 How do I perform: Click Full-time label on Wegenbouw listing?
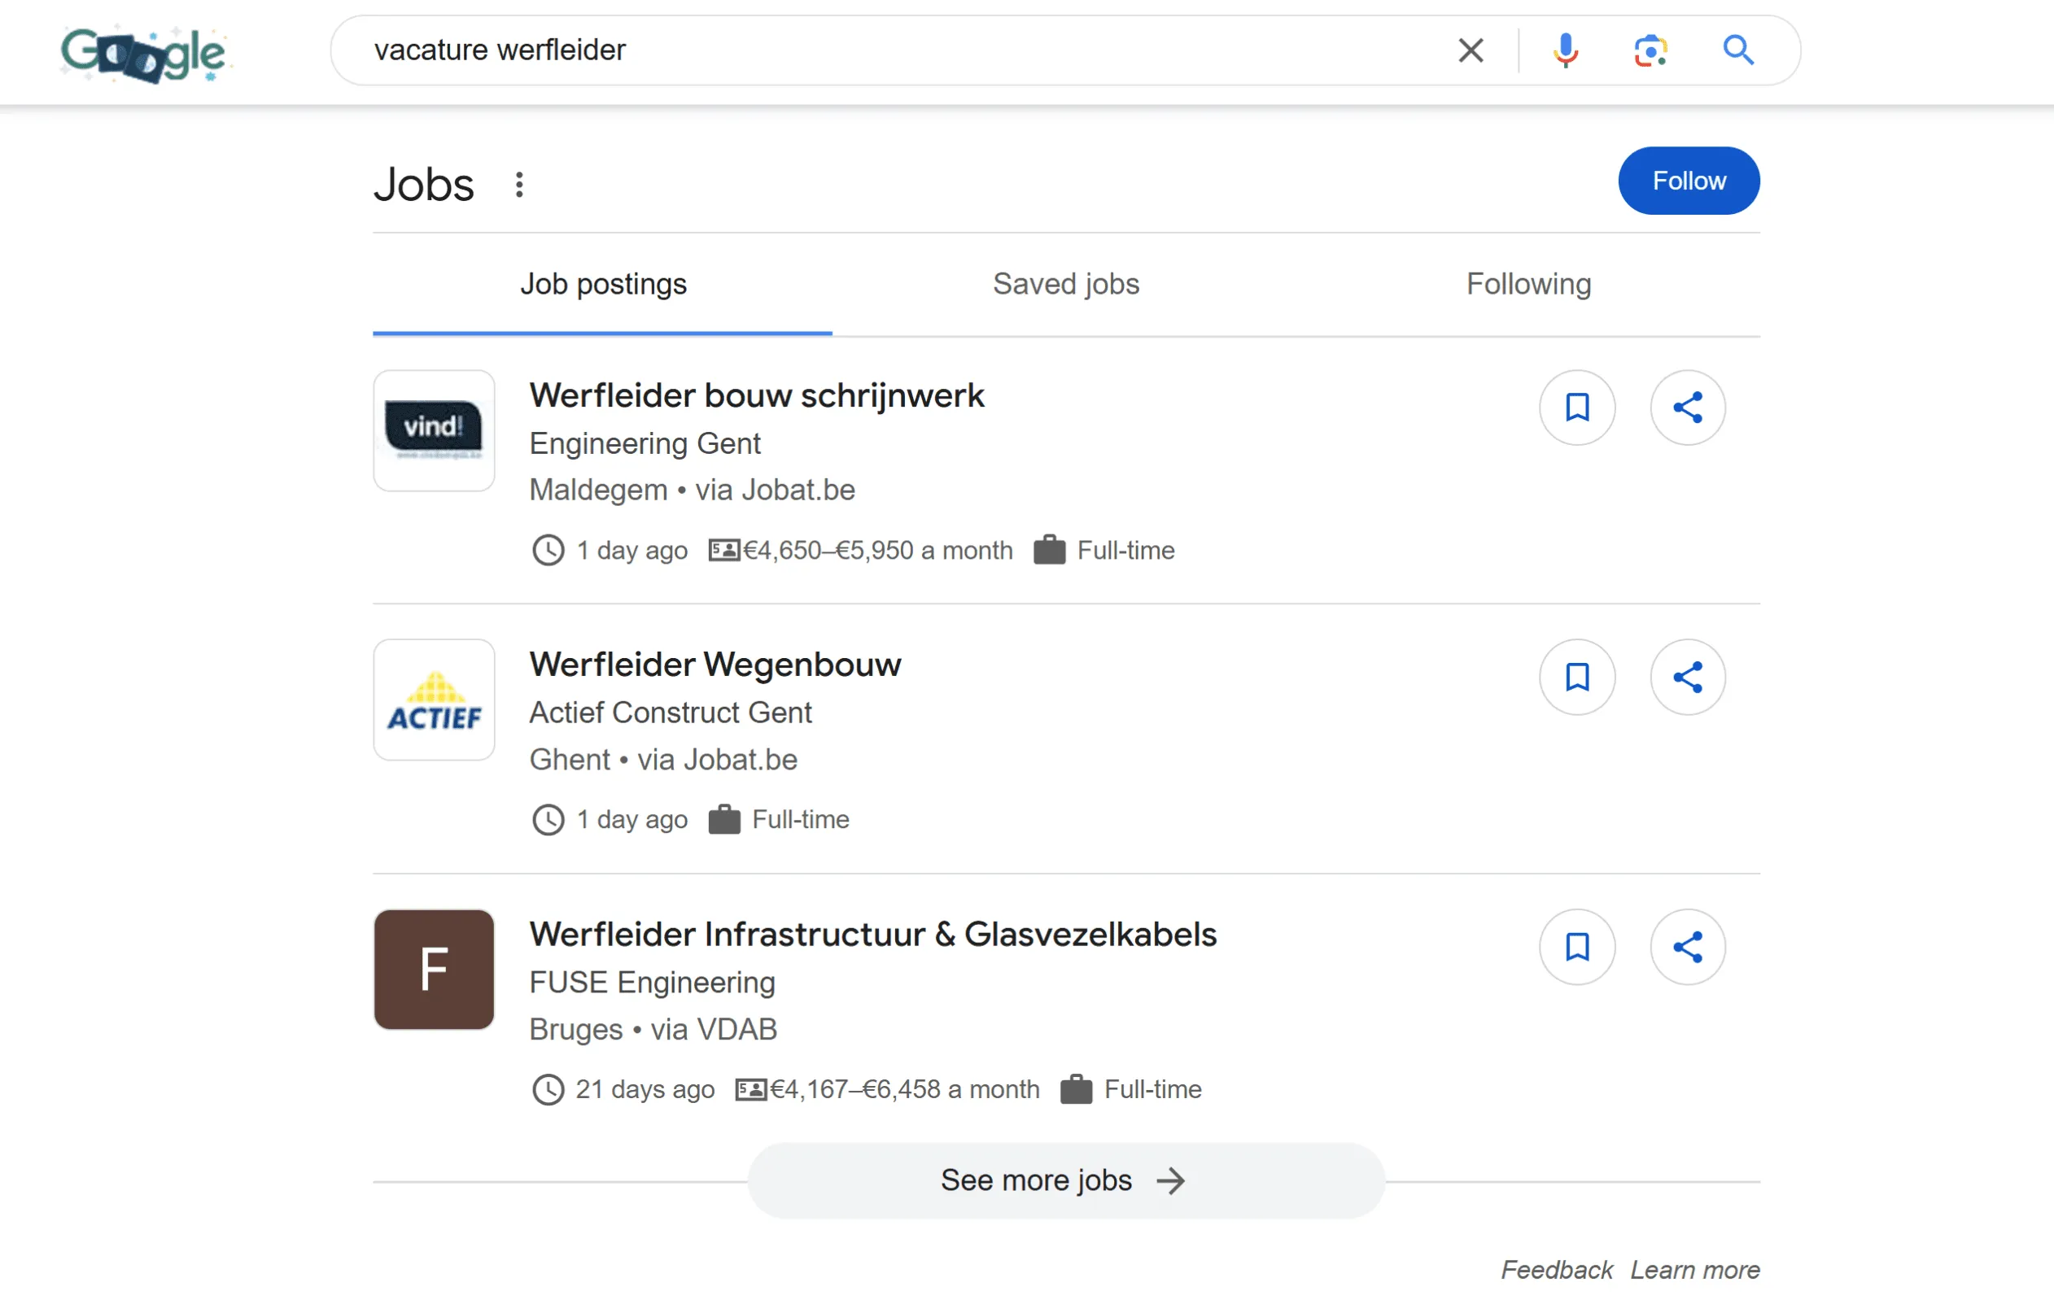(x=800, y=819)
